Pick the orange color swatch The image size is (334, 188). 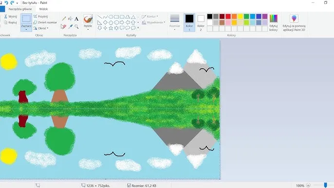234,17
